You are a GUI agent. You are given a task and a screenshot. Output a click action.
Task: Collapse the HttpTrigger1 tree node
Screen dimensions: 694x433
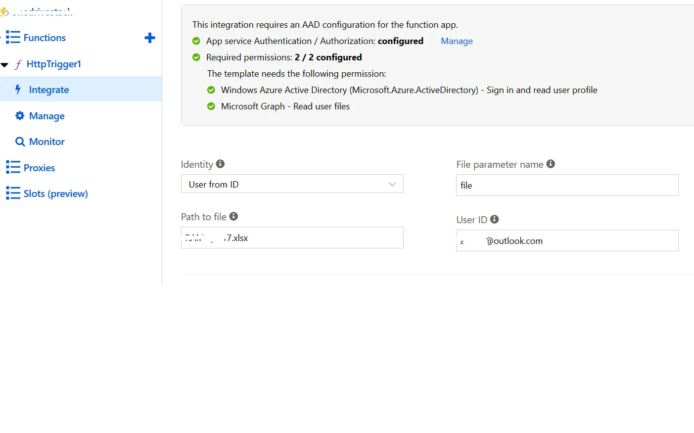click(x=5, y=65)
